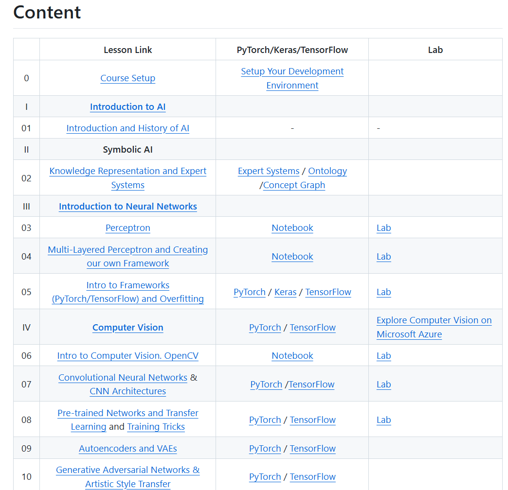Open TensorFlow link for lesson 10
Image resolution: width=508 pixels, height=490 pixels.
pyautogui.click(x=313, y=476)
